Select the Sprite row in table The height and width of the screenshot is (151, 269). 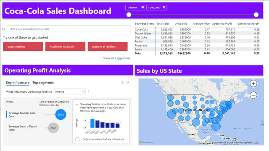[197, 49]
